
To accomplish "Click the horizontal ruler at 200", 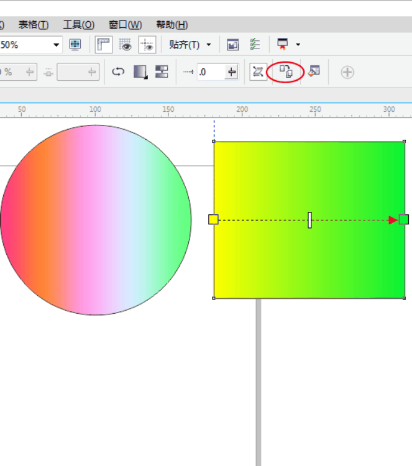I will [242, 110].
